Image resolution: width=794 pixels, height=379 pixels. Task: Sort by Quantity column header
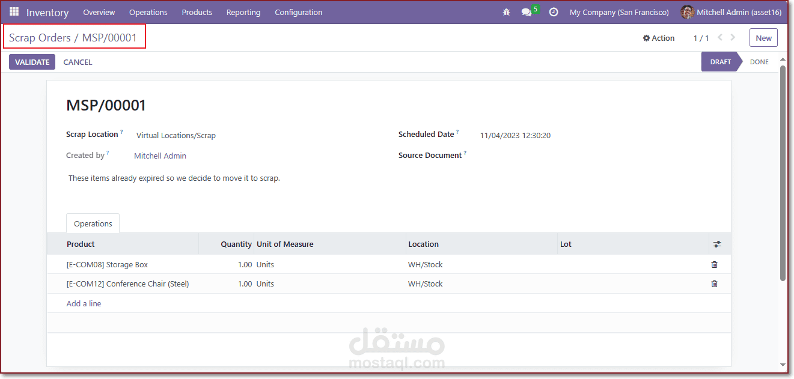pyautogui.click(x=236, y=244)
